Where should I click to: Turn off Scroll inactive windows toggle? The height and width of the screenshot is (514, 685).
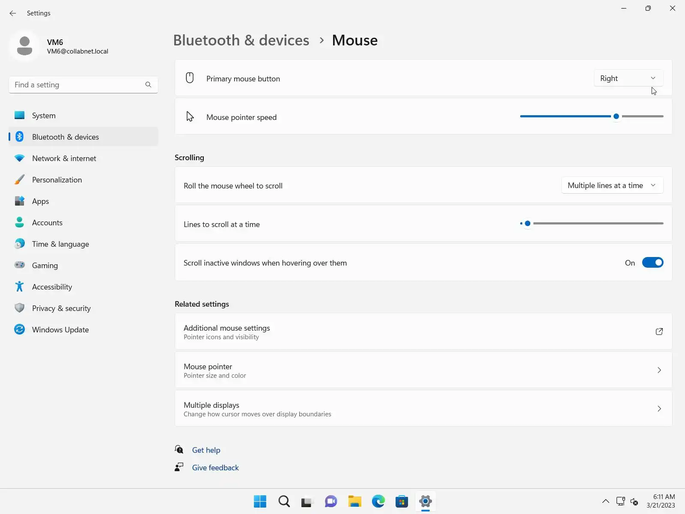click(x=652, y=263)
